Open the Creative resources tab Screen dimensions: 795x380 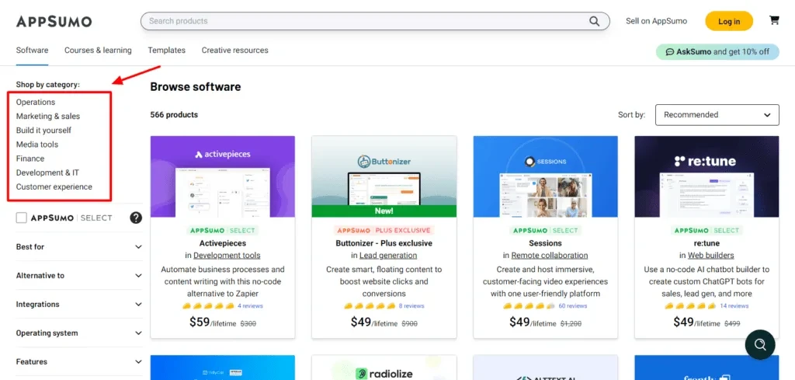pyautogui.click(x=234, y=51)
